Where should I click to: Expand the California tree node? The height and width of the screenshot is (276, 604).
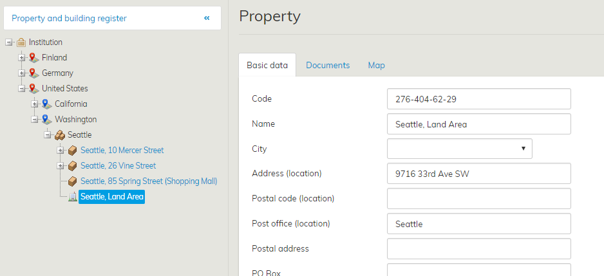coord(35,104)
